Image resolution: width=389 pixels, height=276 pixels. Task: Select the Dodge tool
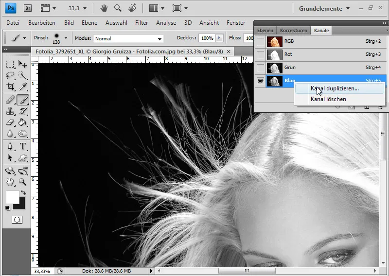click(x=22, y=134)
